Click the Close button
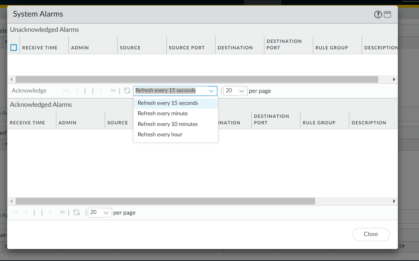The width and height of the screenshot is (419, 261). (x=371, y=234)
